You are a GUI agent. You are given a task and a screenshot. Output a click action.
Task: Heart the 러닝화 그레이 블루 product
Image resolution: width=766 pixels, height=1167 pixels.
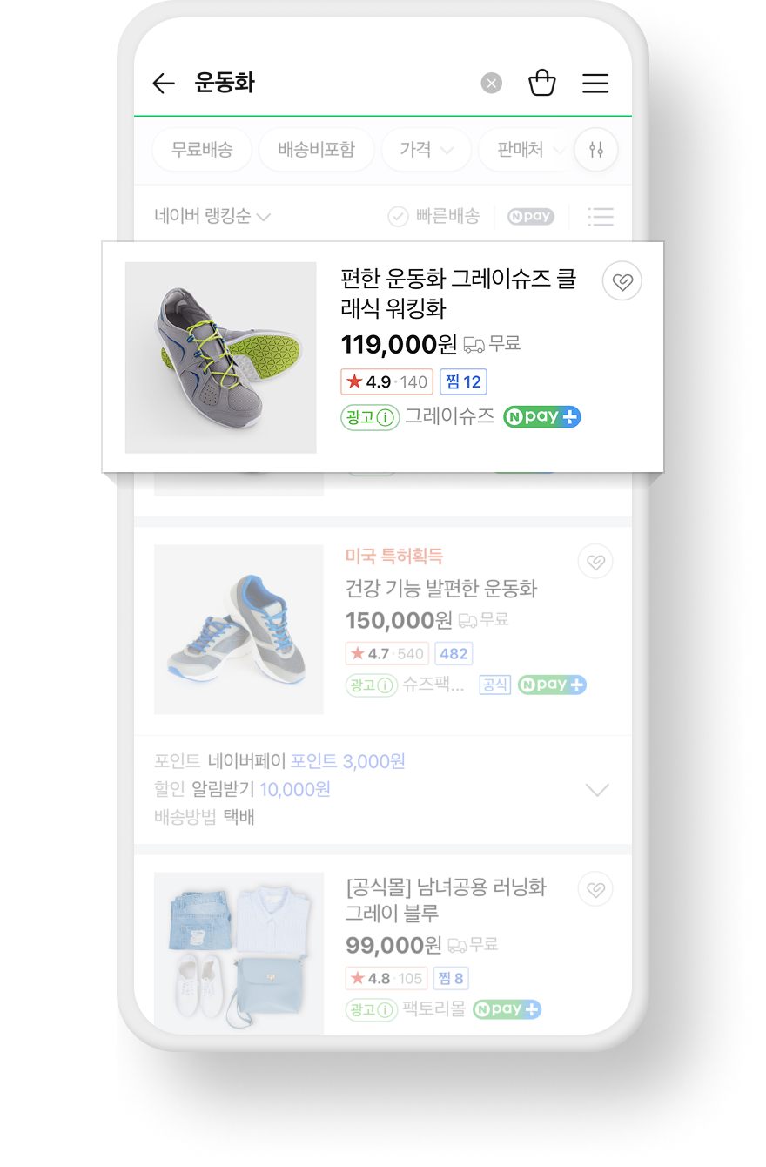[x=595, y=889]
